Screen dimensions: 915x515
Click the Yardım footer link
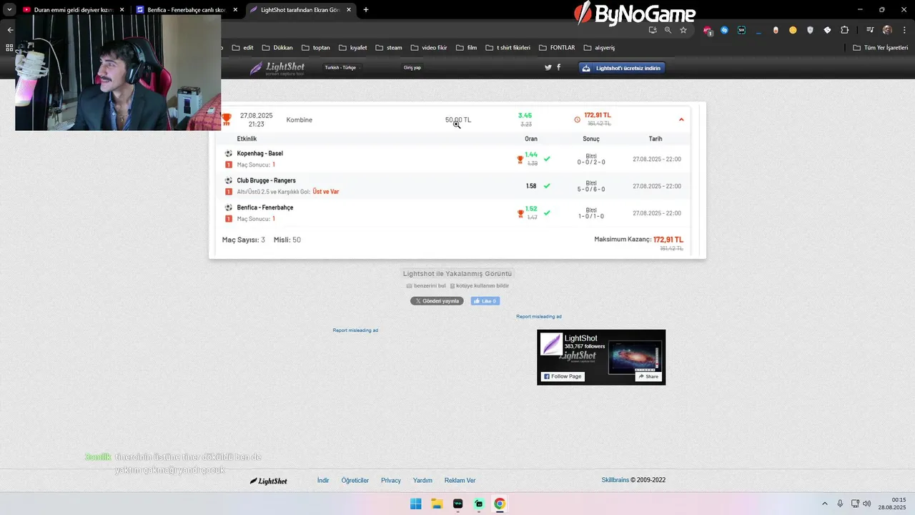[x=422, y=481]
